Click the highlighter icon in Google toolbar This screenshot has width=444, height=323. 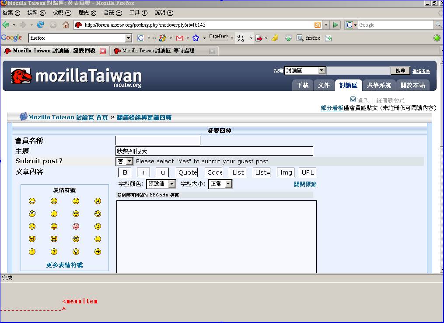pyautogui.click(x=275, y=38)
